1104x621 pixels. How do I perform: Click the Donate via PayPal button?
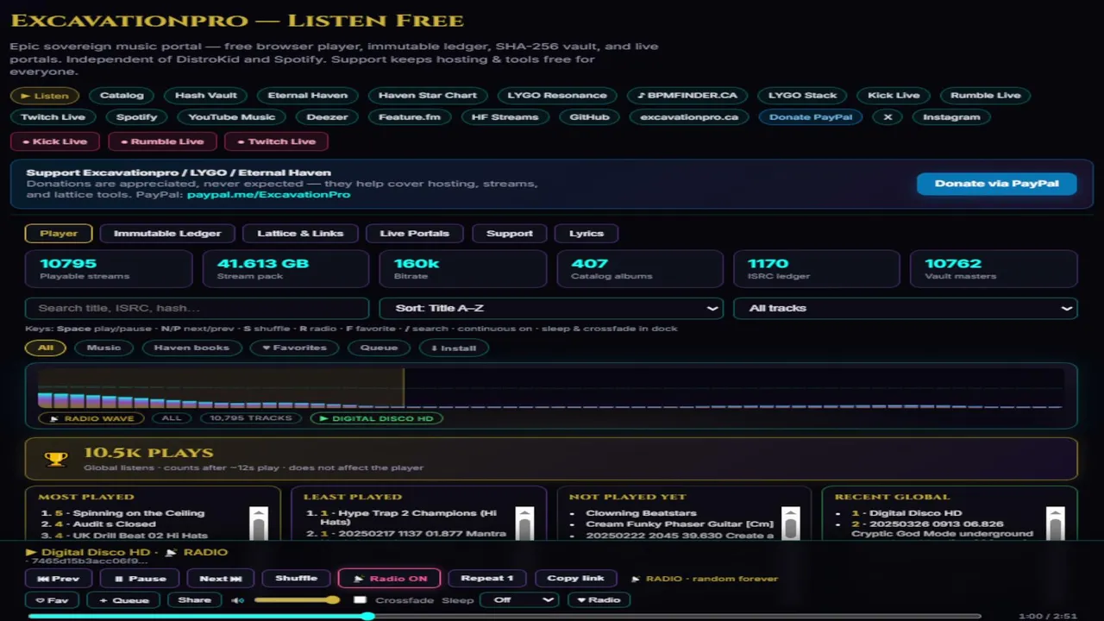click(996, 184)
